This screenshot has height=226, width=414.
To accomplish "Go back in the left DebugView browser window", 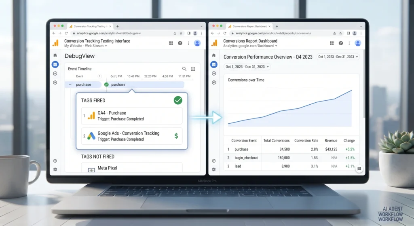I will click(x=54, y=33).
